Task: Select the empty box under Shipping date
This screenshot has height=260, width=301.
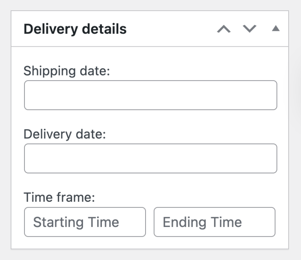Action: pos(150,95)
